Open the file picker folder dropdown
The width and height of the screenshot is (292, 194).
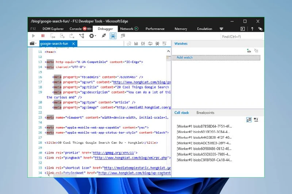pyautogui.click(x=33, y=43)
